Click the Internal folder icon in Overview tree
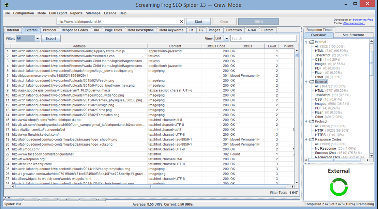The width and height of the screenshot is (378, 209). (312, 42)
